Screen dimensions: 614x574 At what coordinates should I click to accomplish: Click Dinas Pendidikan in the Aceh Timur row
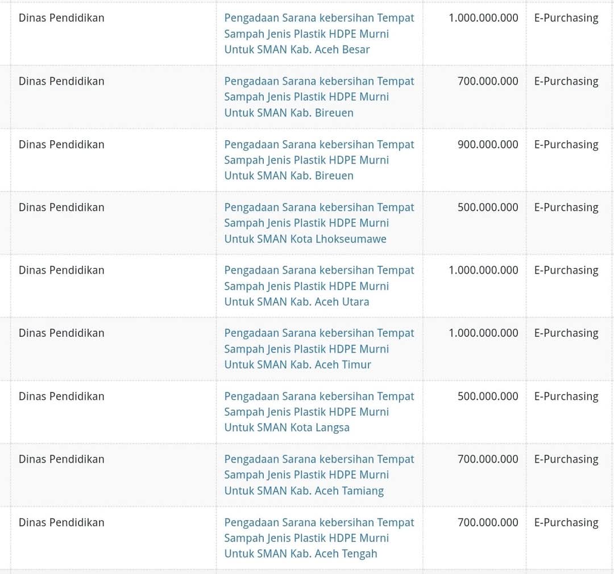pos(61,333)
